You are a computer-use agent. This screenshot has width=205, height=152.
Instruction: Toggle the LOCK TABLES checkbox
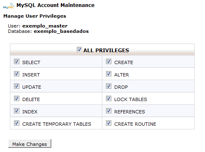(108, 98)
